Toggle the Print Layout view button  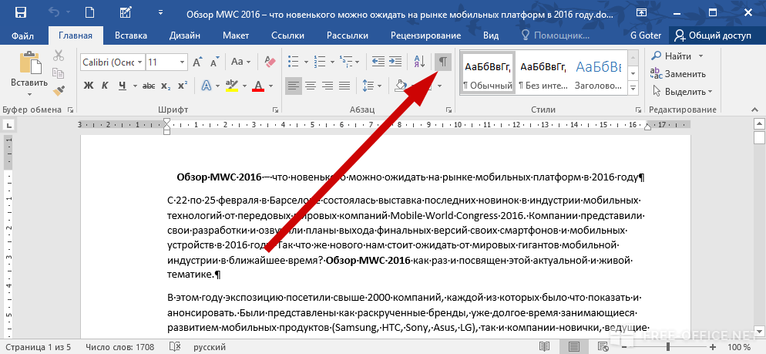tap(576, 347)
